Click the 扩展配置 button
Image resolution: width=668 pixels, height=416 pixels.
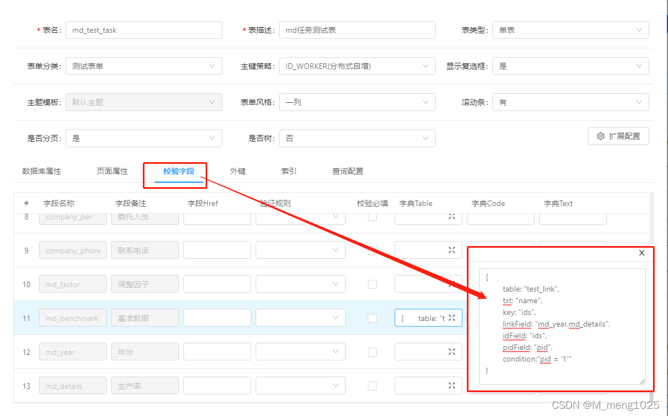(618, 136)
